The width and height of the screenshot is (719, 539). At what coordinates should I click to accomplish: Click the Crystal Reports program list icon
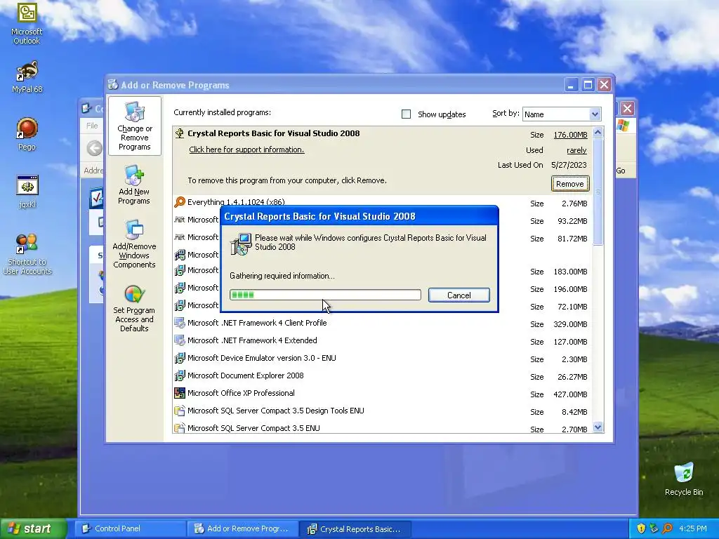pyautogui.click(x=180, y=133)
